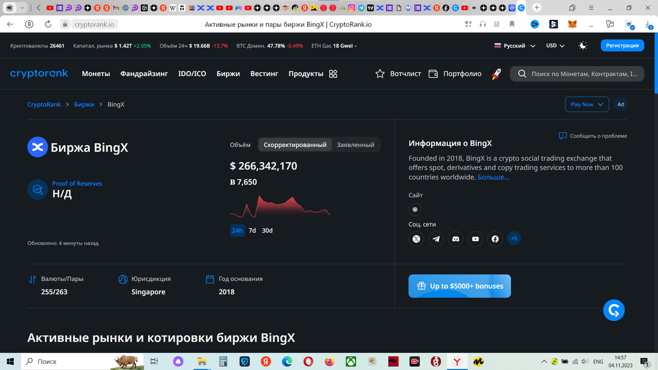Screen dimensions: 658x370
Task: Open the Yandex tableau dots icon
Action: 468,24
